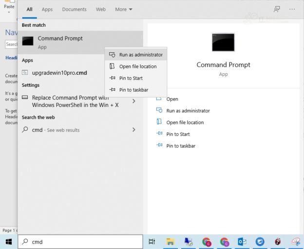Open the upgradewin10pro.cmd app result
Screen dimensions: 304x249
(59, 73)
